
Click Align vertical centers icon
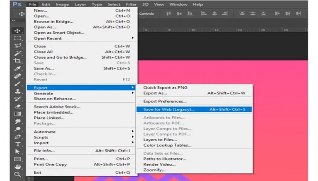click(x=179, y=14)
